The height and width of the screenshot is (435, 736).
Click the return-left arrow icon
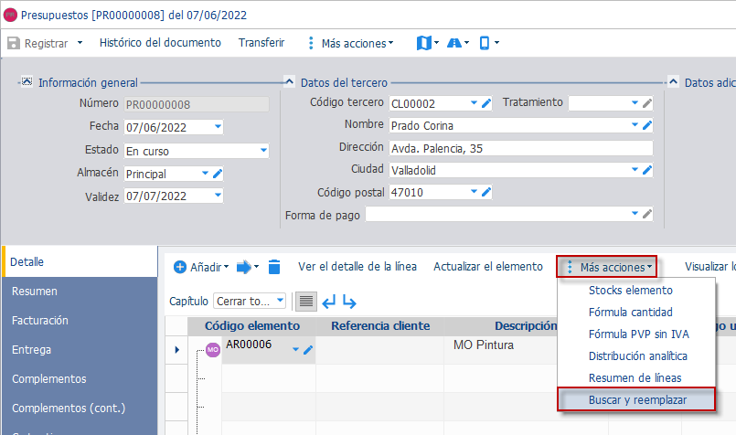(x=329, y=302)
